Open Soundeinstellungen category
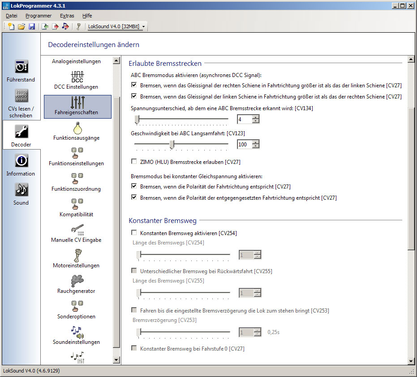Image resolution: width=417 pixels, height=377 pixels. (77, 335)
